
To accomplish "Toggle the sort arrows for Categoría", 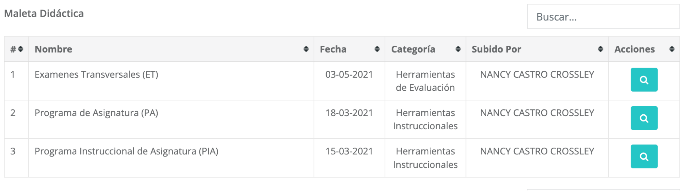I will [x=458, y=49].
